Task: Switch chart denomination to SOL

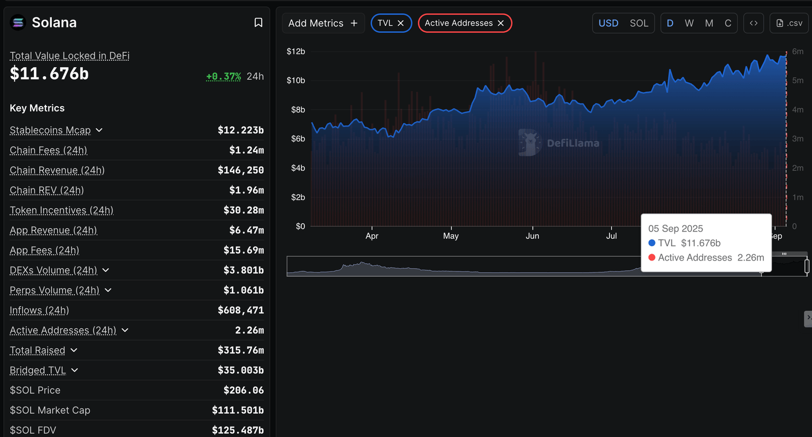Action: click(639, 23)
